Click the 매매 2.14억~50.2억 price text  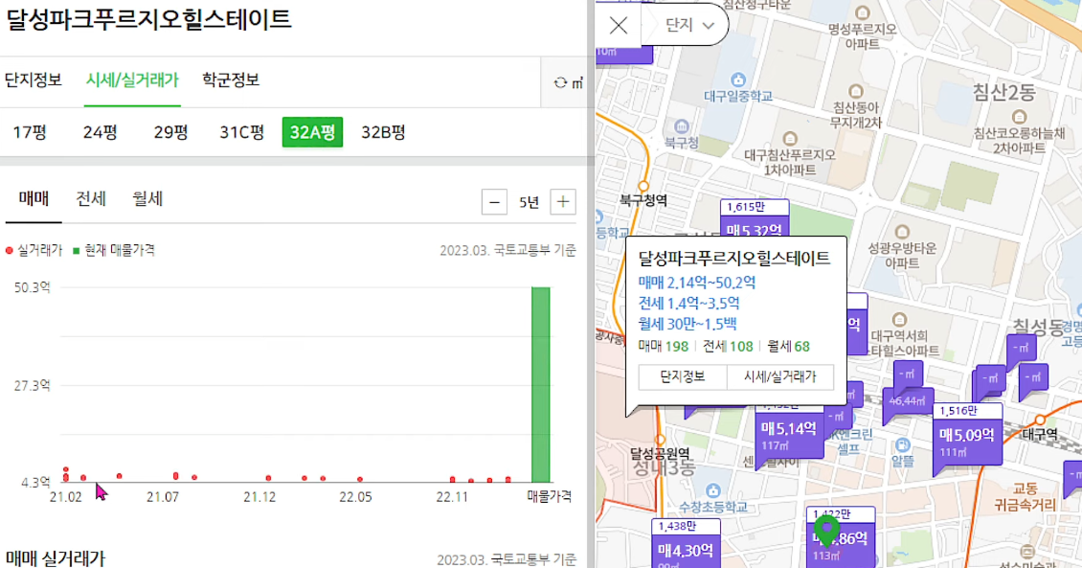click(x=696, y=283)
